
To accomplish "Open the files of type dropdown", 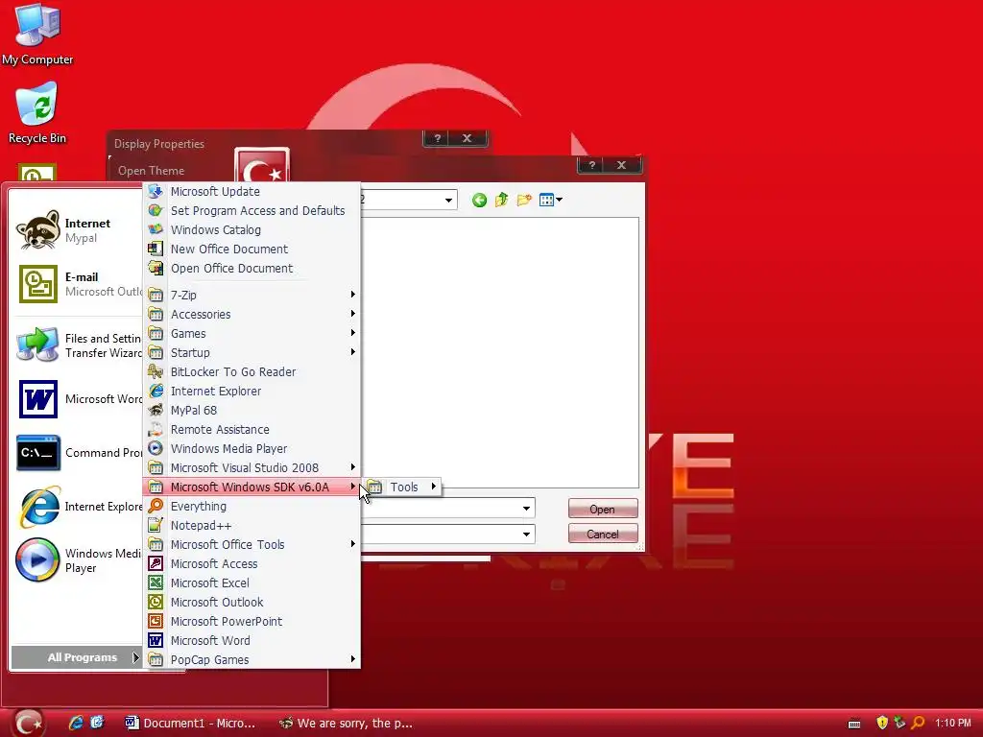I will [527, 535].
